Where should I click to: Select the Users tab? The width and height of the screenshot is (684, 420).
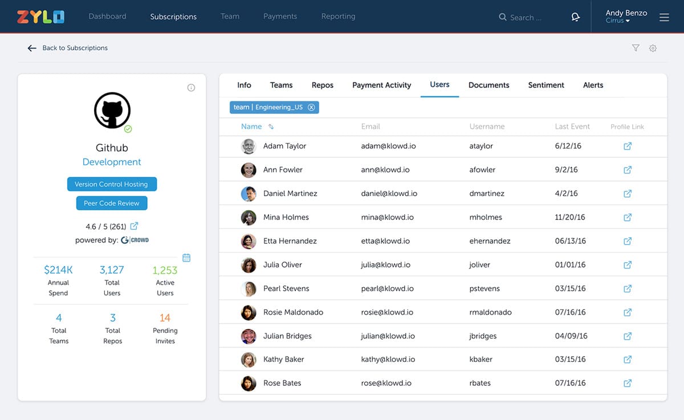(x=439, y=84)
